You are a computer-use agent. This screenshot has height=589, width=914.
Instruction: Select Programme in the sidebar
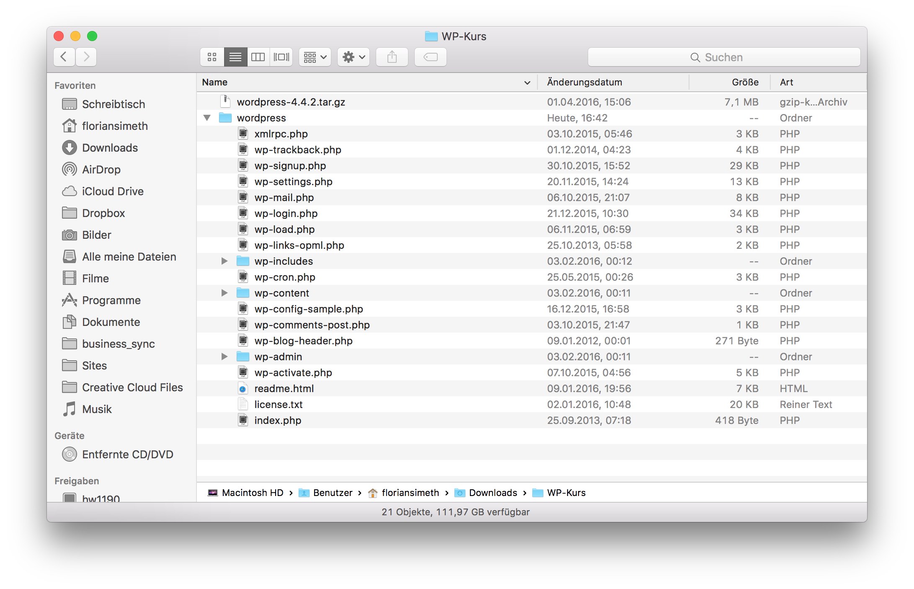pyautogui.click(x=111, y=300)
